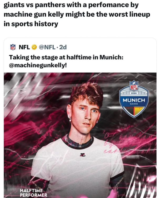Image resolution: width=160 pixels, height=198 pixels.
Task: Click the gold verified badge
Action: [34, 47]
